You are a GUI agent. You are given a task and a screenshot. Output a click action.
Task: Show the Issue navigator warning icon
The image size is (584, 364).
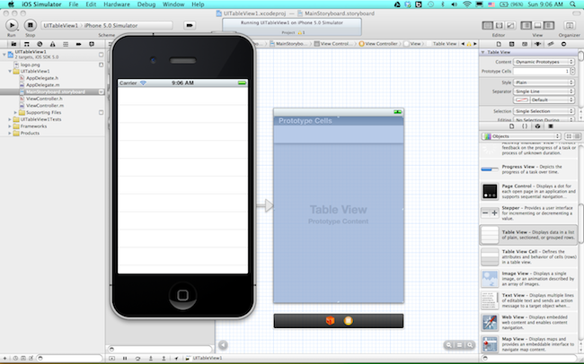pyautogui.click(x=52, y=44)
